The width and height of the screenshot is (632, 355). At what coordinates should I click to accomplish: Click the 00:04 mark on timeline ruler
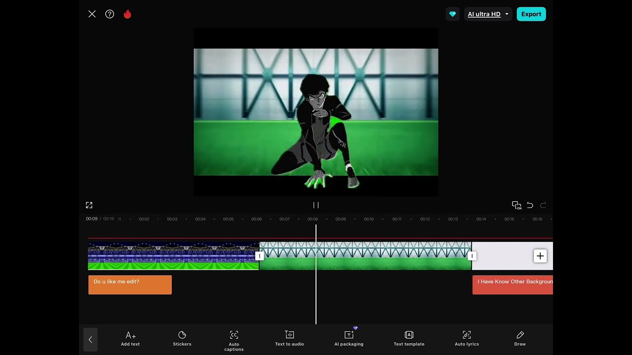pos(200,219)
